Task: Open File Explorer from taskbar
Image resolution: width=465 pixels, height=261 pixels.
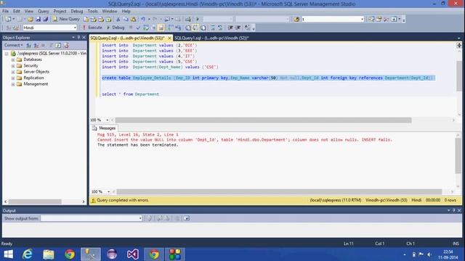Action: 49,254
